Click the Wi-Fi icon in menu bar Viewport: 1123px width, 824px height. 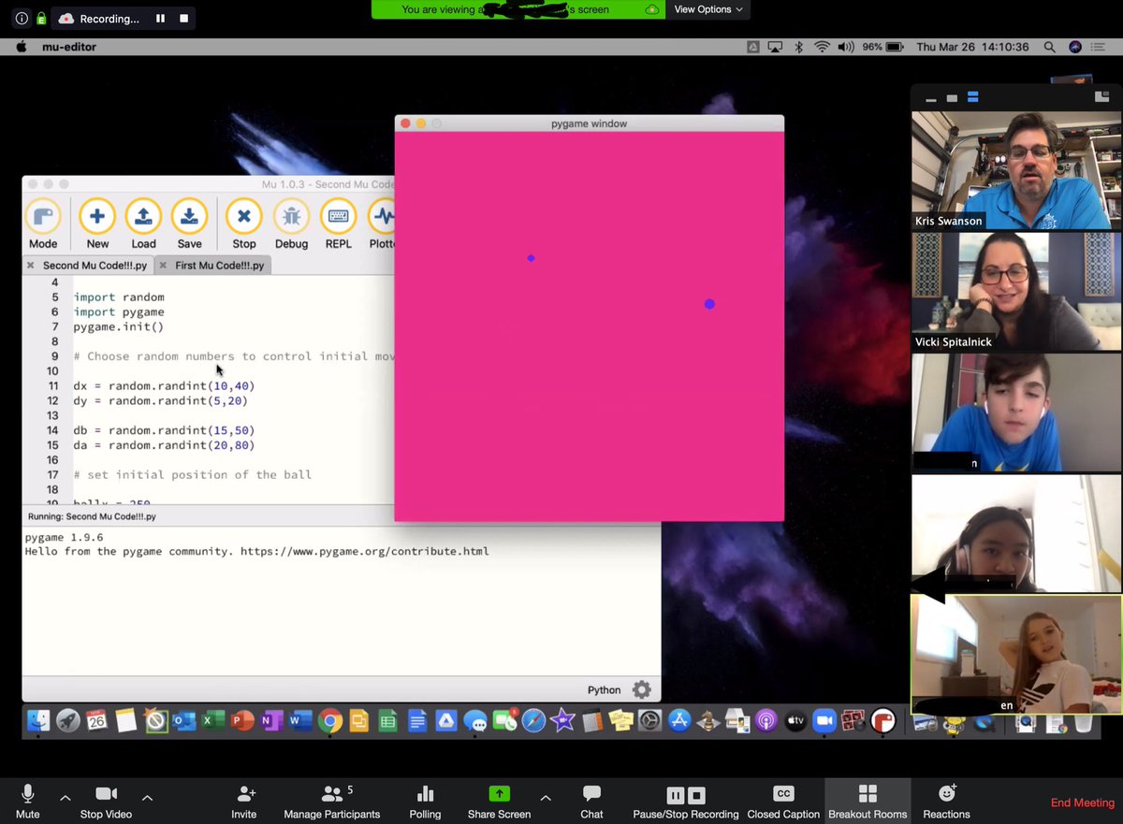(822, 47)
